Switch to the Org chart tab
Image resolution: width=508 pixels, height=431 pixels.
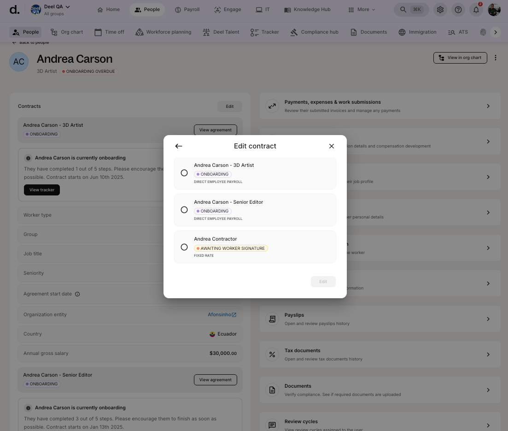(x=67, y=32)
